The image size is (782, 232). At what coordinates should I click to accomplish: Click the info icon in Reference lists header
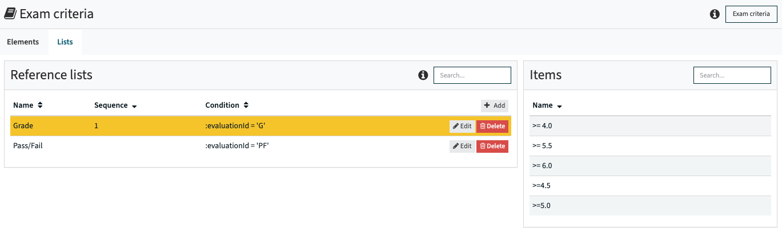423,75
